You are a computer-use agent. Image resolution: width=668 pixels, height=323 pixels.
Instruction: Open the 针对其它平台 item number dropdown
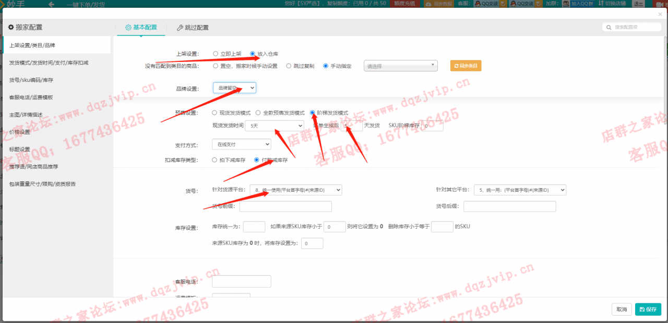point(520,190)
